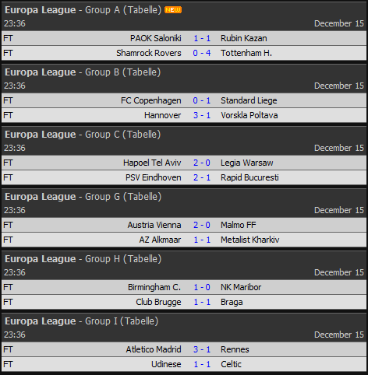Click the Shamrock Rovers 0 - 4 score
This screenshot has width=368, height=375.
pyautogui.click(x=202, y=53)
